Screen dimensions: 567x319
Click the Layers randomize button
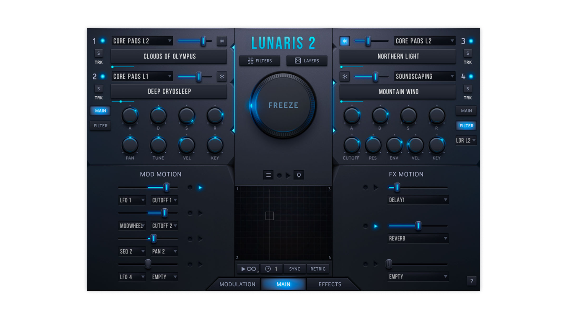[x=307, y=61]
